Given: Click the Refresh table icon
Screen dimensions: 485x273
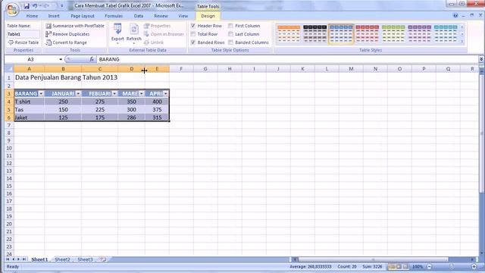Looking at the screenshot, I should (133, 33).
